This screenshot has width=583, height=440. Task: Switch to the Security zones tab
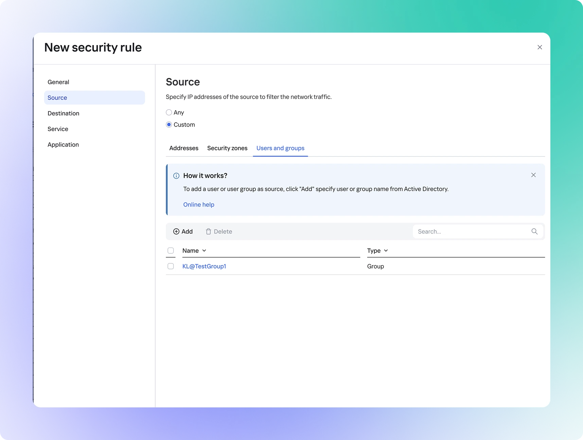point(227,148)
